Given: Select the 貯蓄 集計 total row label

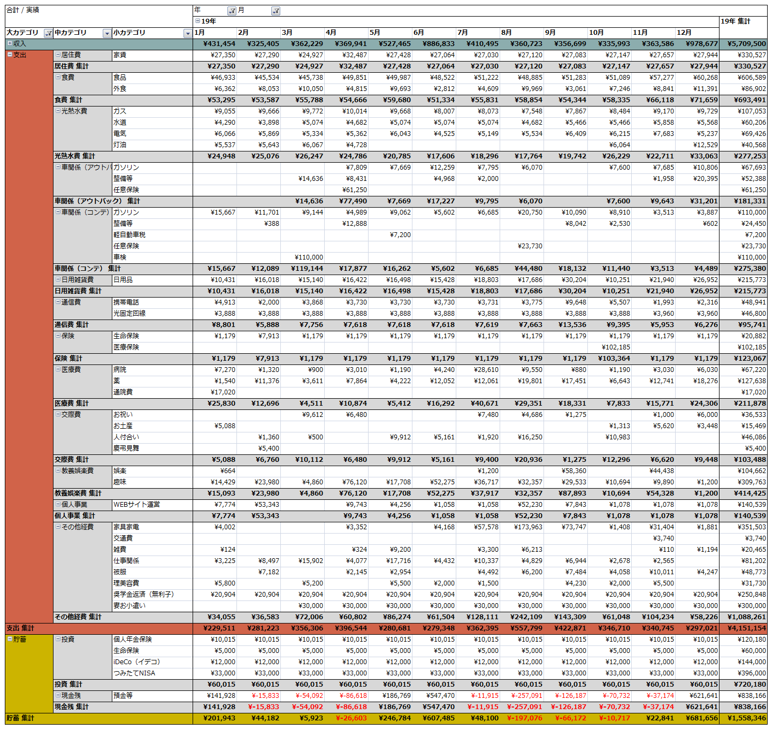Looking at the screenshot, I should 99,718.
